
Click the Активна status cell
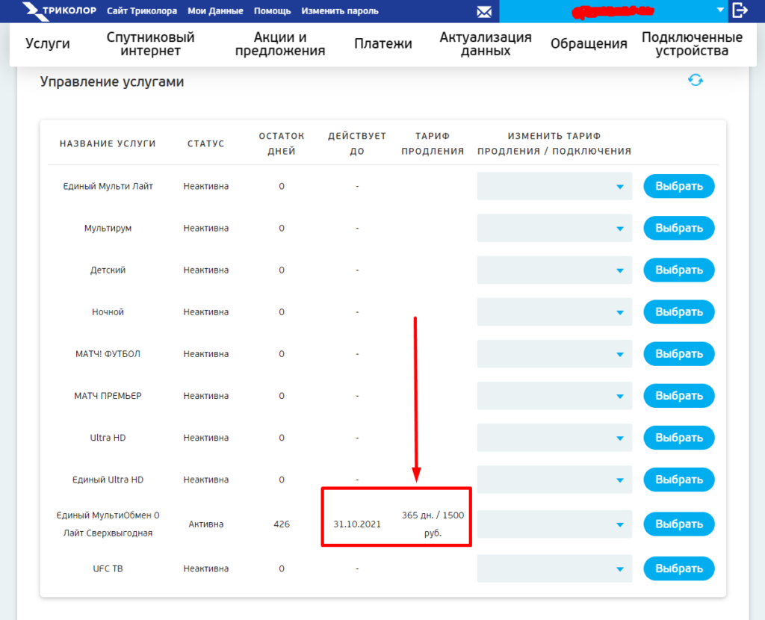click(x=206, y=524)
